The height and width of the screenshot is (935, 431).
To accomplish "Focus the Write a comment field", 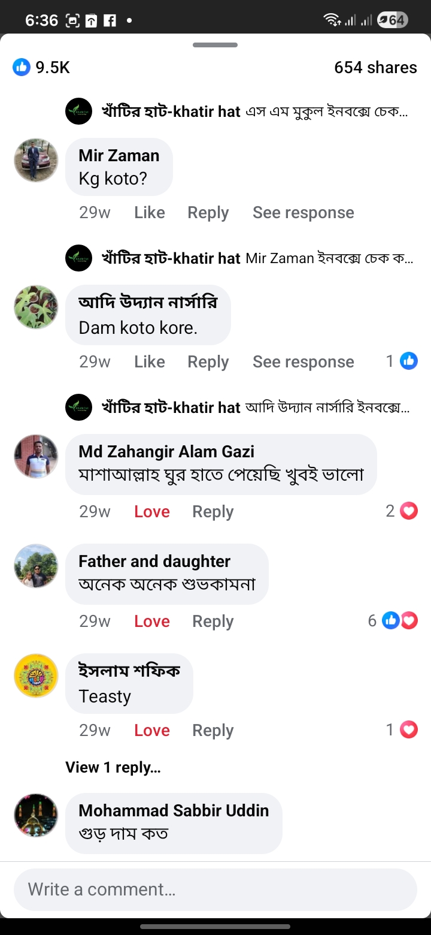I will coord(215,889).
